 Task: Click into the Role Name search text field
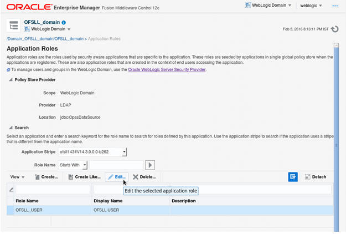click(116, 165)
